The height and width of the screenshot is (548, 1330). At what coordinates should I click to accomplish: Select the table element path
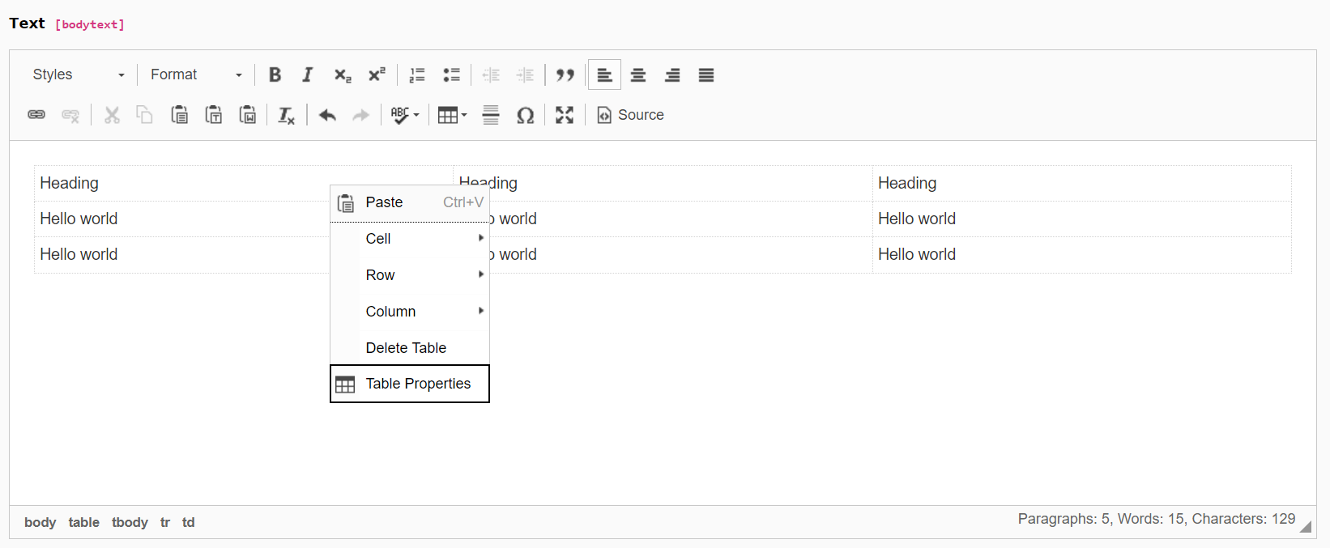coord(84,522)
